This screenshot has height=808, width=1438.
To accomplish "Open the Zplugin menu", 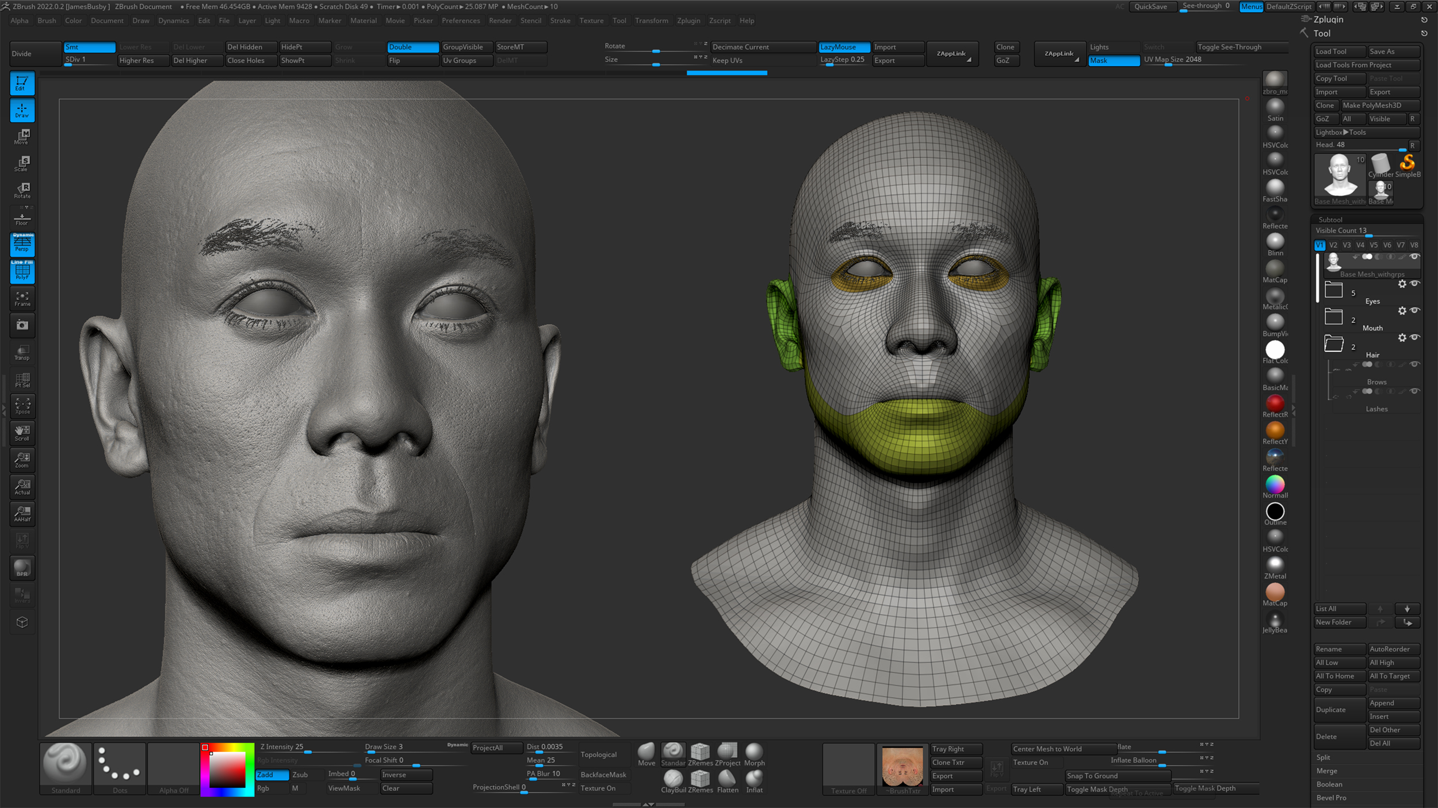I will [x=688, y=21].
